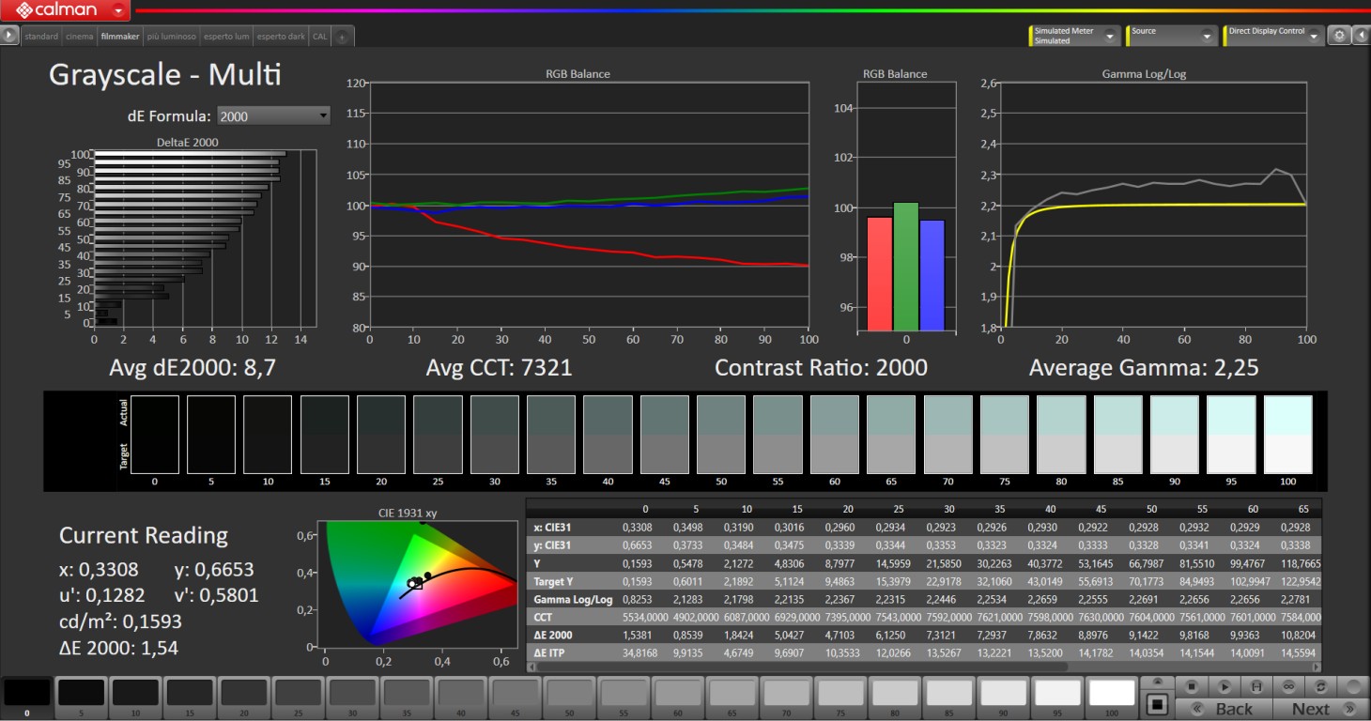Click the Avg dE2000: 8,7 readout

tap(193, 368)
